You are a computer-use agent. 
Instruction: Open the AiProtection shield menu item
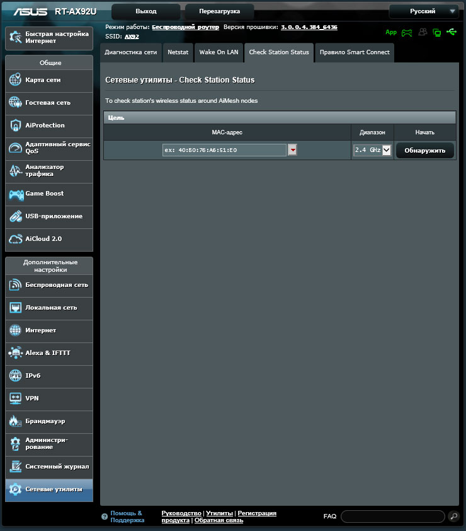point(49,125)
